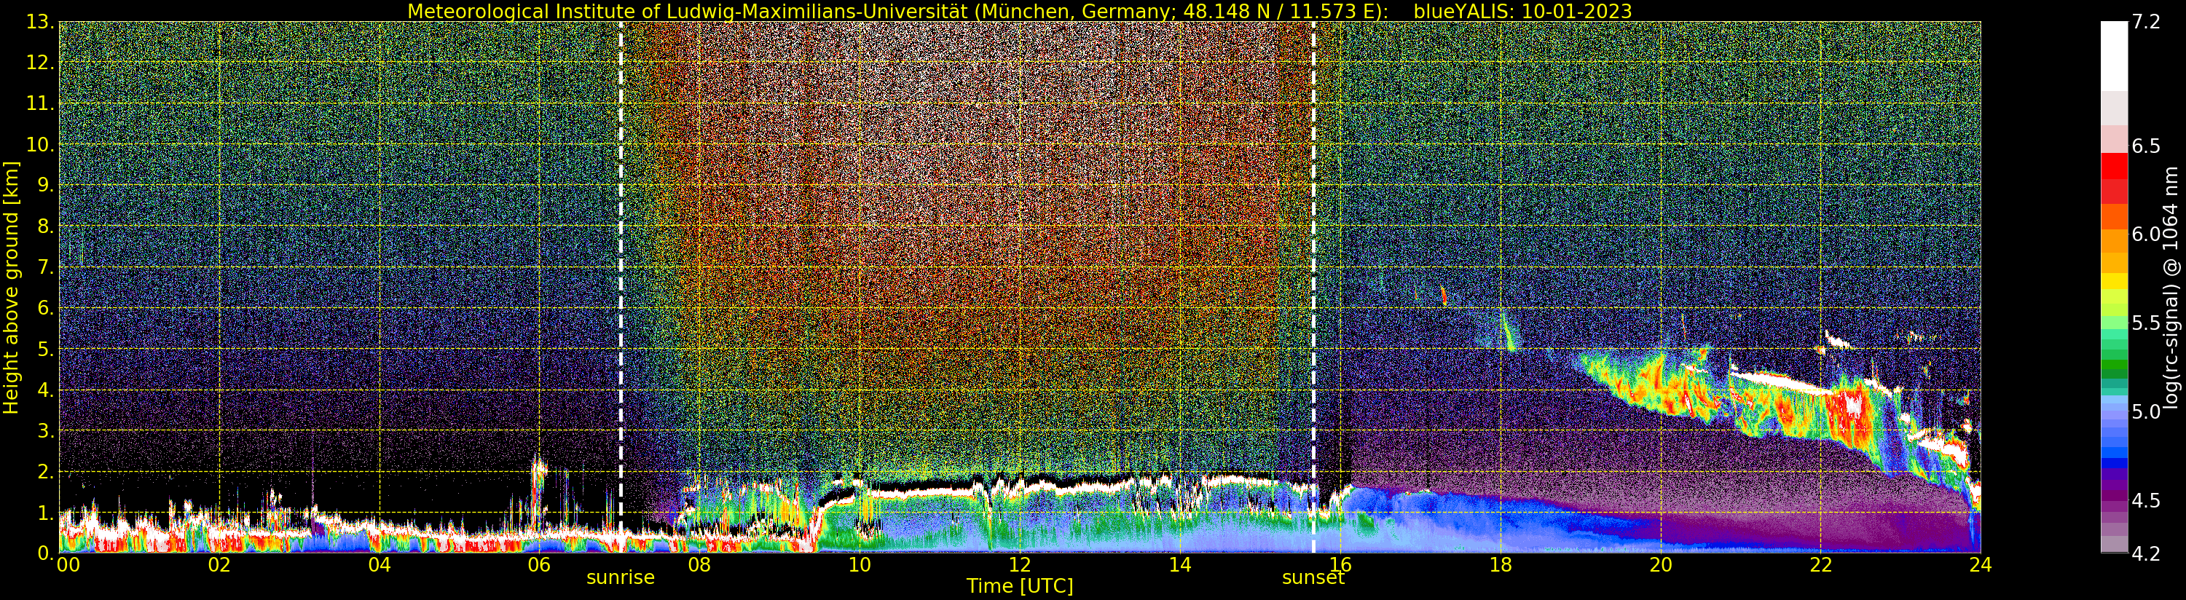Click the height tick label '8.'
The height and width of the screenshot is (600, 2186).
tap(45, 226)
